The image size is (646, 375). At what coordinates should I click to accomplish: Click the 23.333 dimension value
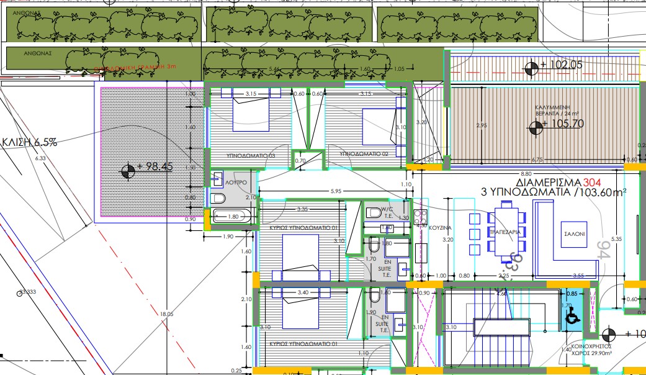[x=28, y=292]
